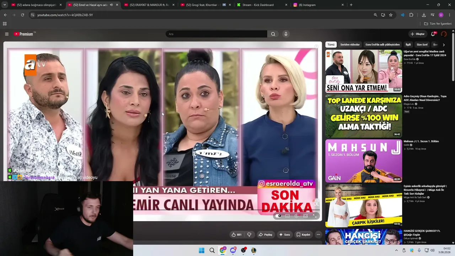The image size is (455, 256).
Task: Open video player settings gear
Action: coord(296,216)
